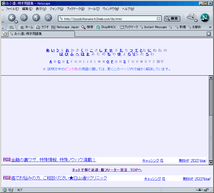Click the inner frame scrollbar up arrow
Image resolution: width=214 pixels, height=193 pixels.
211,77
